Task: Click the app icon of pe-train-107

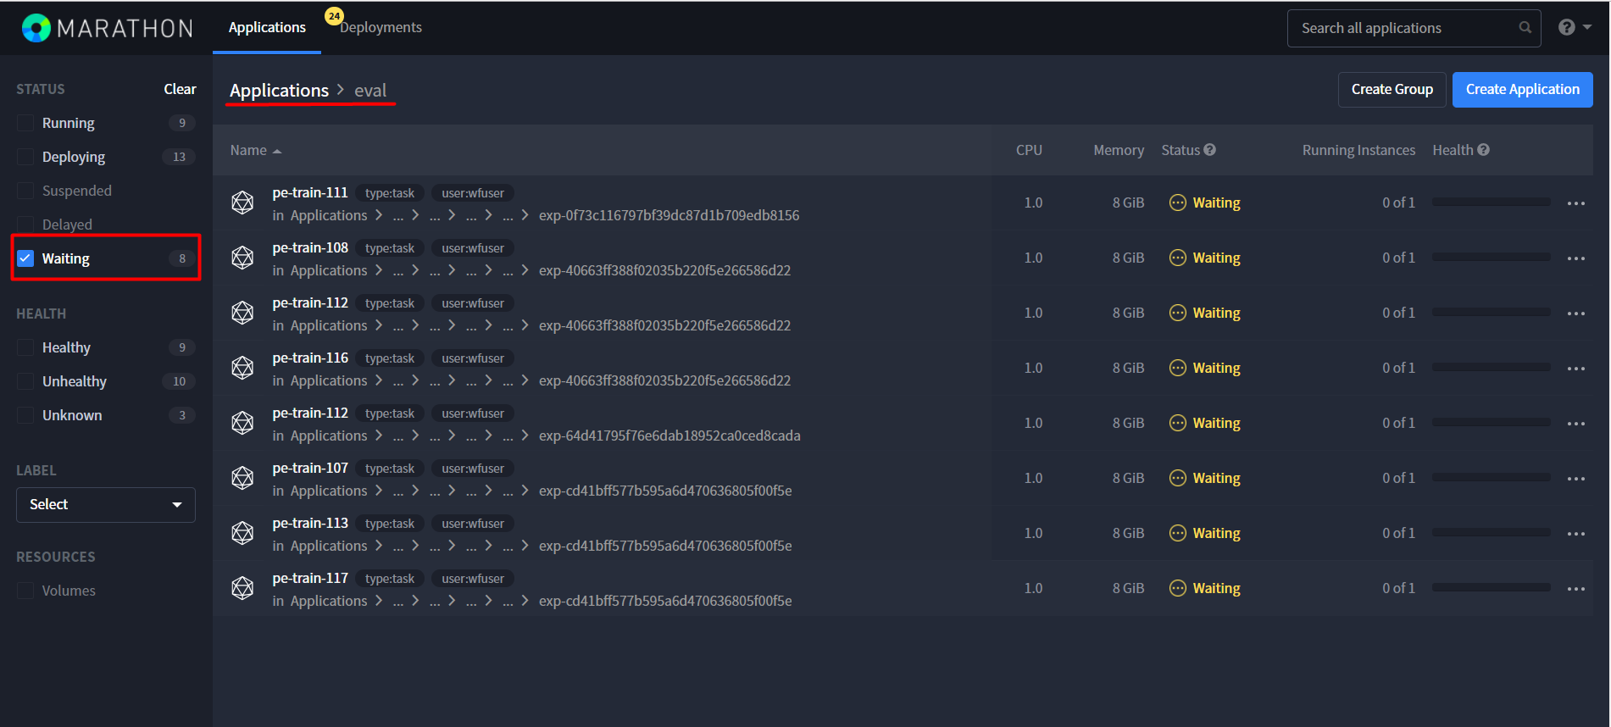Action: click(x=242, y=478)
